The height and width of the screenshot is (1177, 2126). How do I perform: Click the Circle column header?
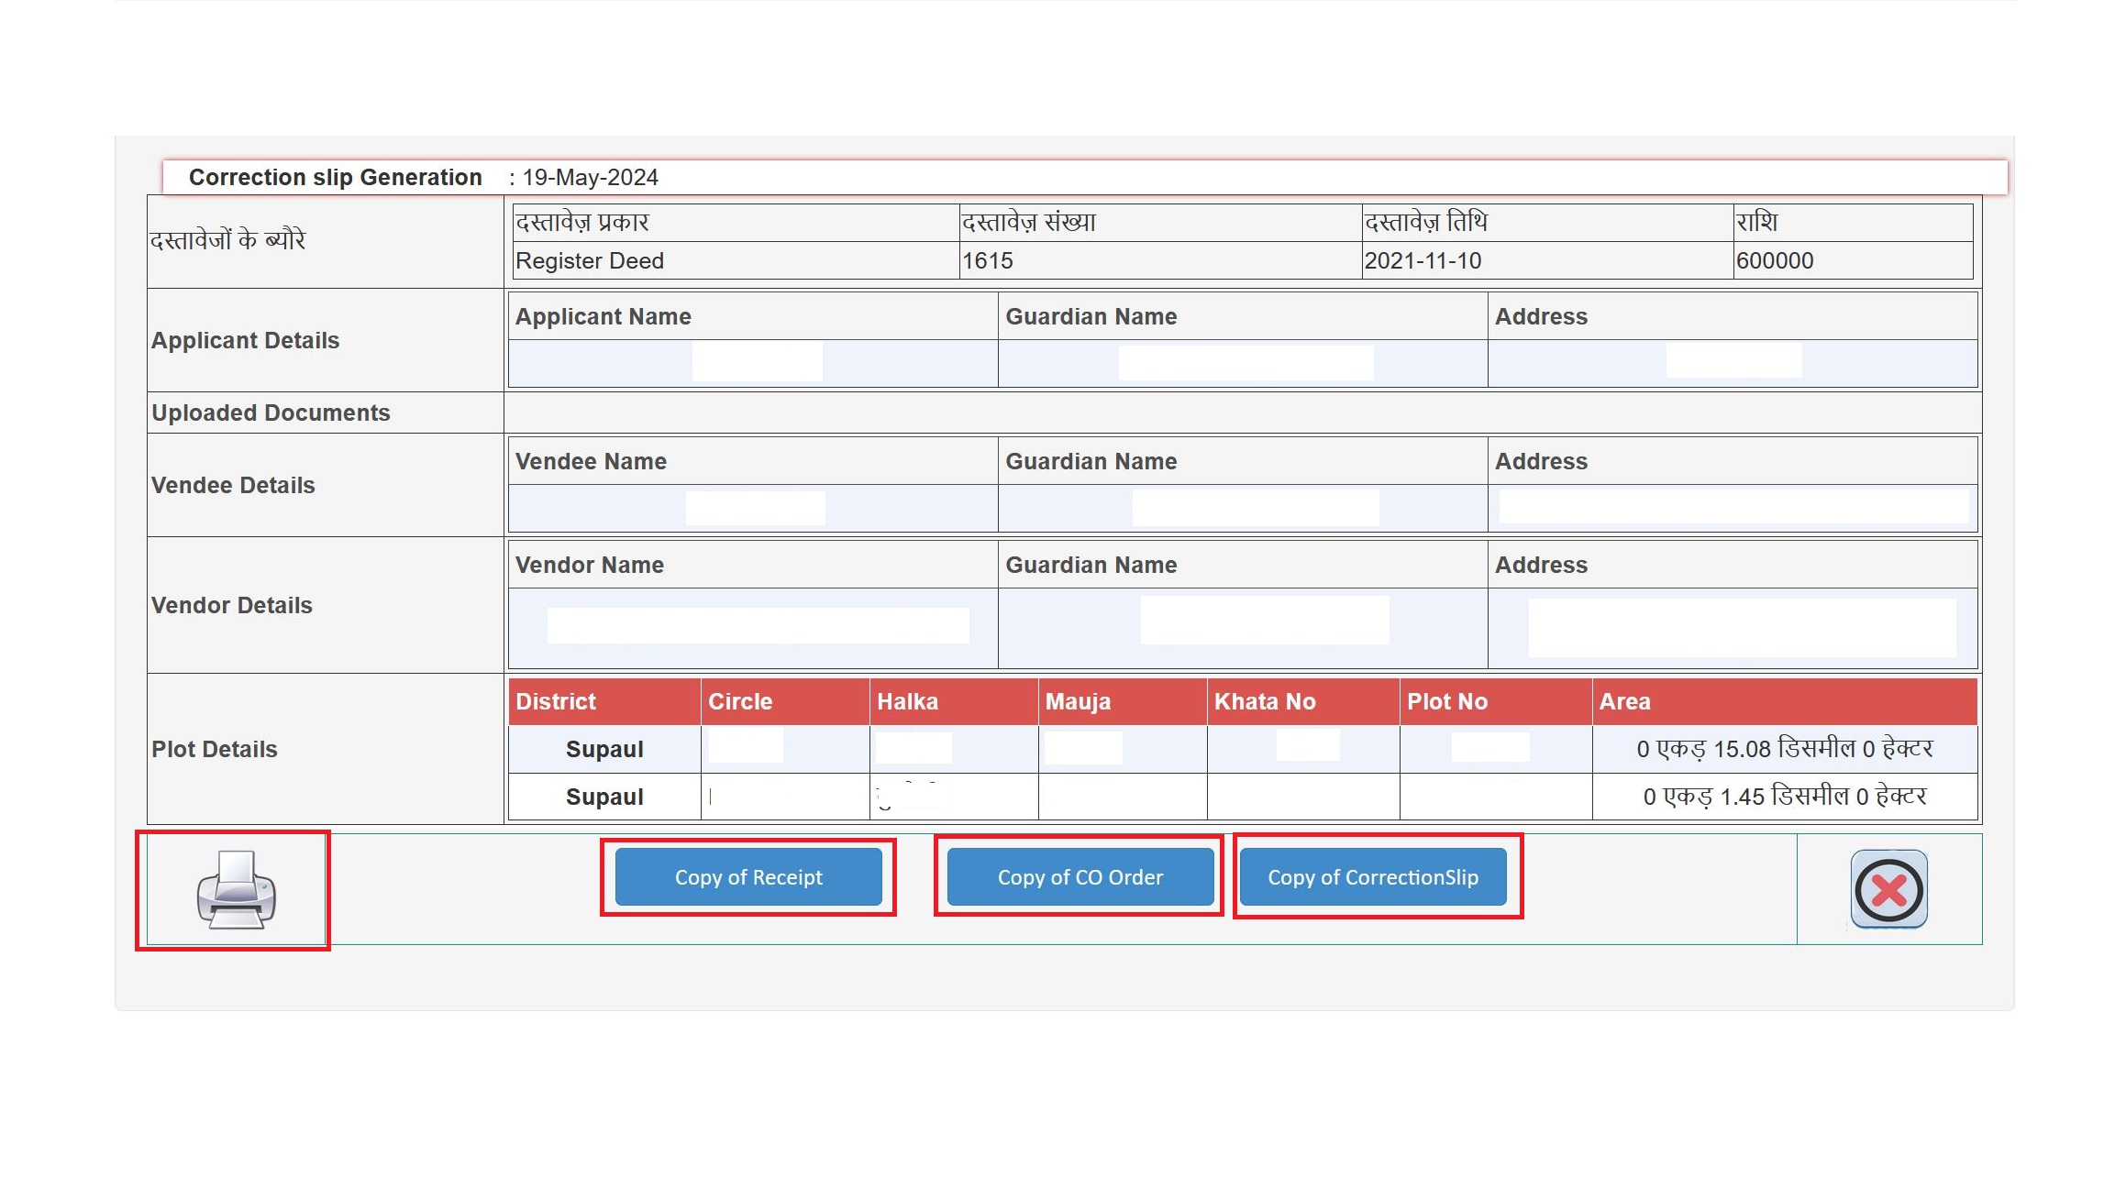(x=740, y=701)
